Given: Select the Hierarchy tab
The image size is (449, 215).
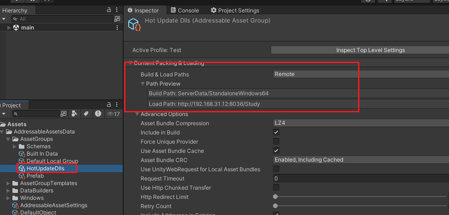Looking at the screenshot, I should click(15, 10).
